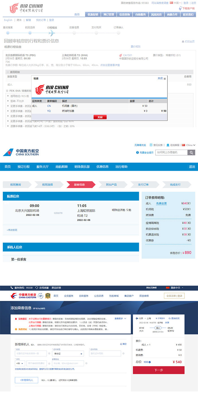198x405 pixels.
Task: Open Air China 联系我们 menu
Action: point(188,14)
